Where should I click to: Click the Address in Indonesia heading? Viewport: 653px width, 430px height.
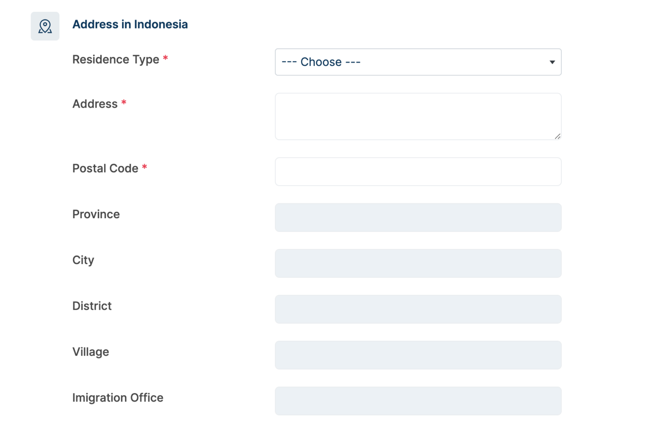pyautogui.click(x=130, y=24)
